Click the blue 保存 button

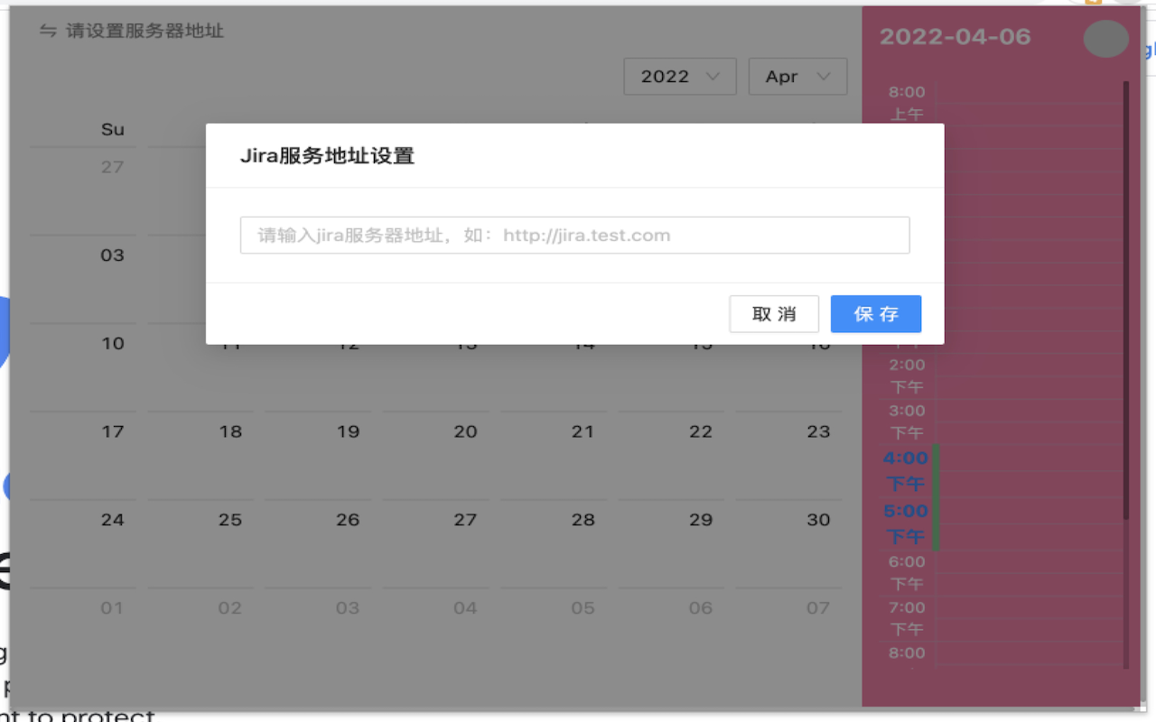(876, 314)
